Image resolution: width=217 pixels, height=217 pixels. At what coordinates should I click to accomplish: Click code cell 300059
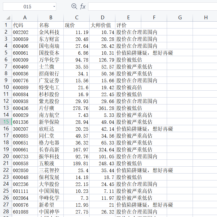pos(25,39)
